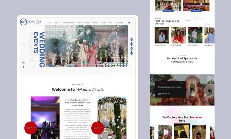Select the Home menu item
The width and height of the screenshot is (231, 139).
[50, 23]
